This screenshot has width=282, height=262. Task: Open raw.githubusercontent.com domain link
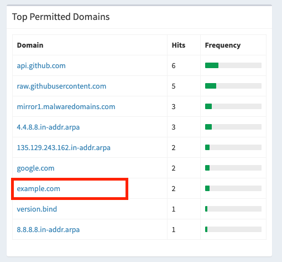click(x=61, y=86)
